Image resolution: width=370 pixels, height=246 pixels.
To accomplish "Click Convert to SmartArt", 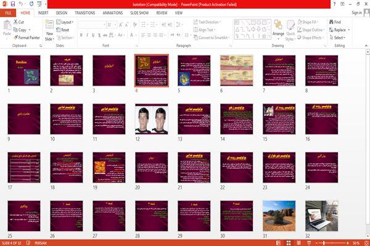I will (x=212, y=38).
